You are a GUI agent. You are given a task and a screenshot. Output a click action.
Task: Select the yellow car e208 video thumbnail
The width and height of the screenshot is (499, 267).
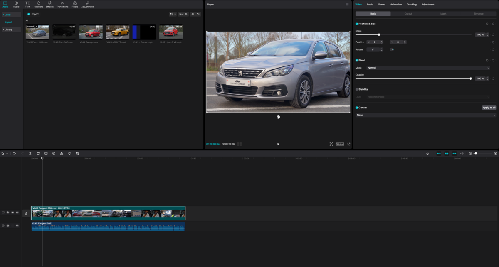[x=117, y=32]
